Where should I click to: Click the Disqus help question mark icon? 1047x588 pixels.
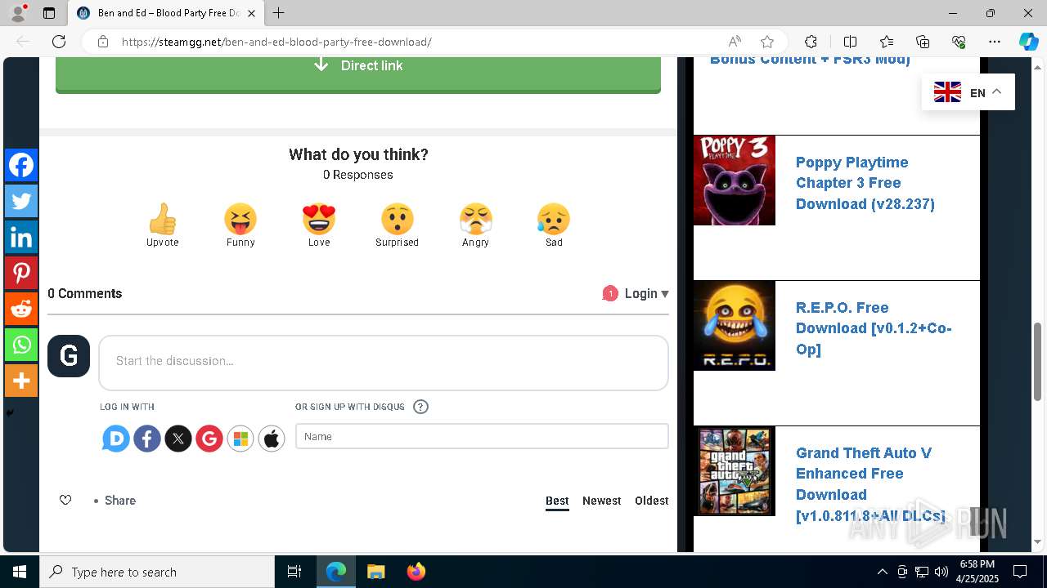(420, 407)
